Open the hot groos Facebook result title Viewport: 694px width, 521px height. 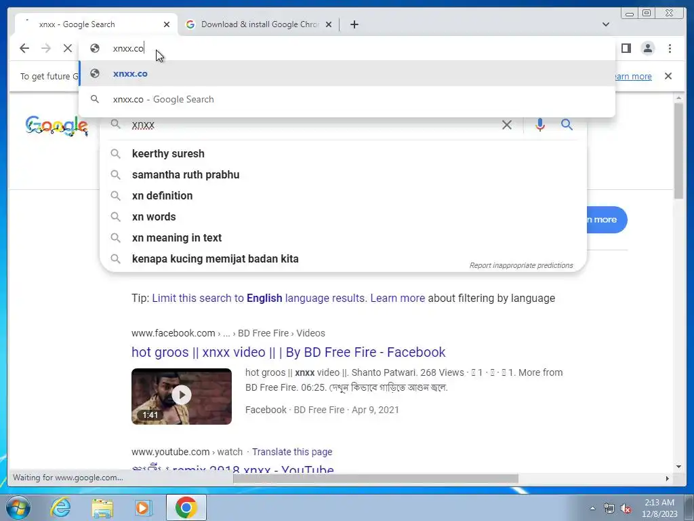[x=288, y=352]
